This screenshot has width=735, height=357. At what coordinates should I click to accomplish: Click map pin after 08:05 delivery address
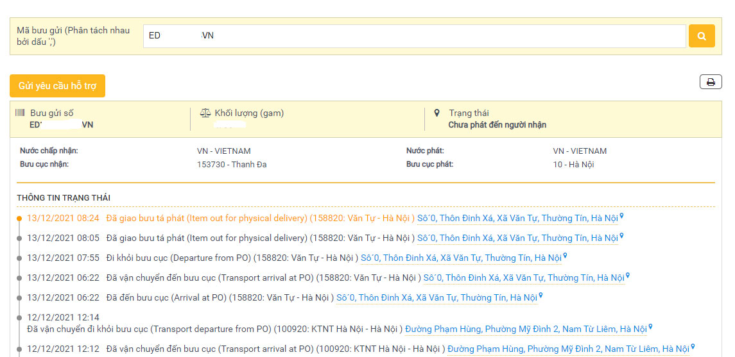click(x=621, y=237)
